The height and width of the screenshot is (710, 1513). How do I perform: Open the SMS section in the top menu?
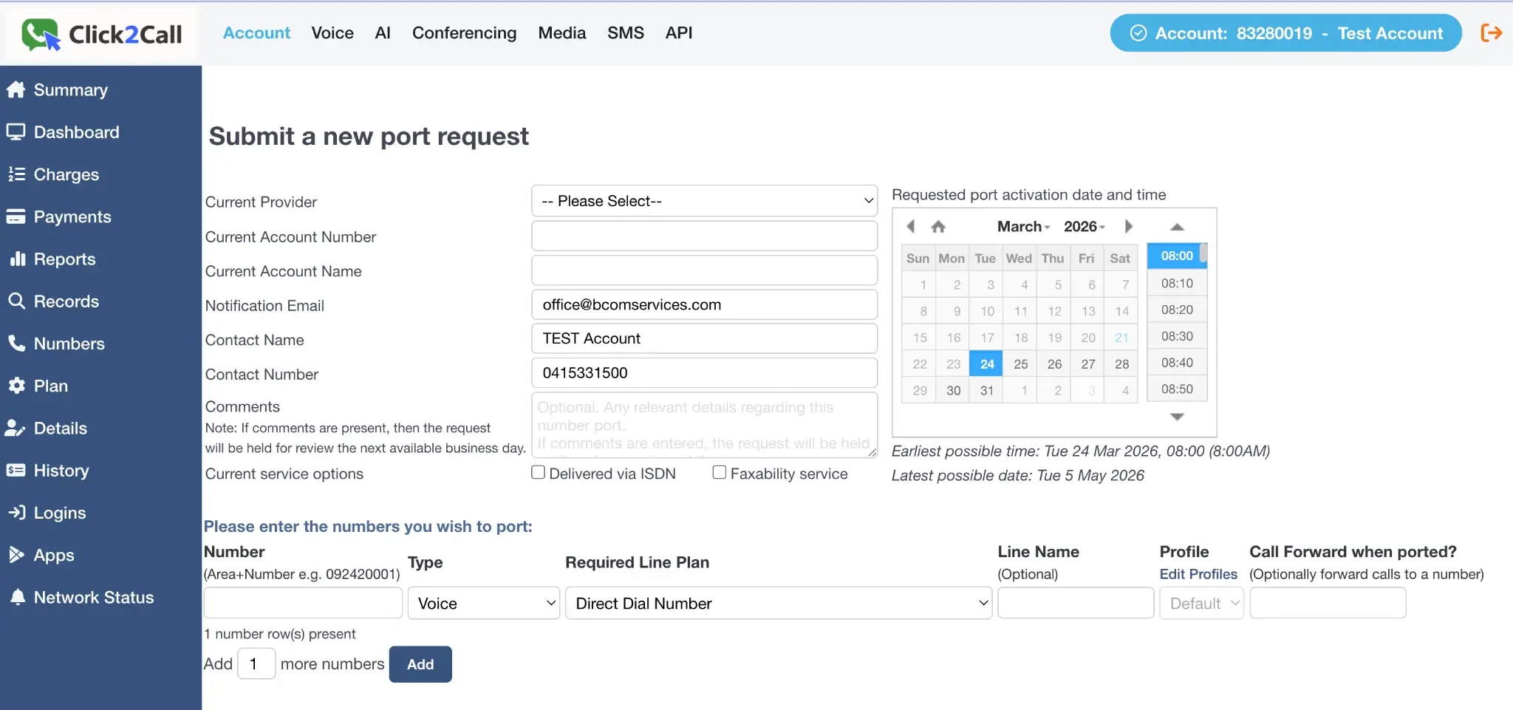[625, 33]
